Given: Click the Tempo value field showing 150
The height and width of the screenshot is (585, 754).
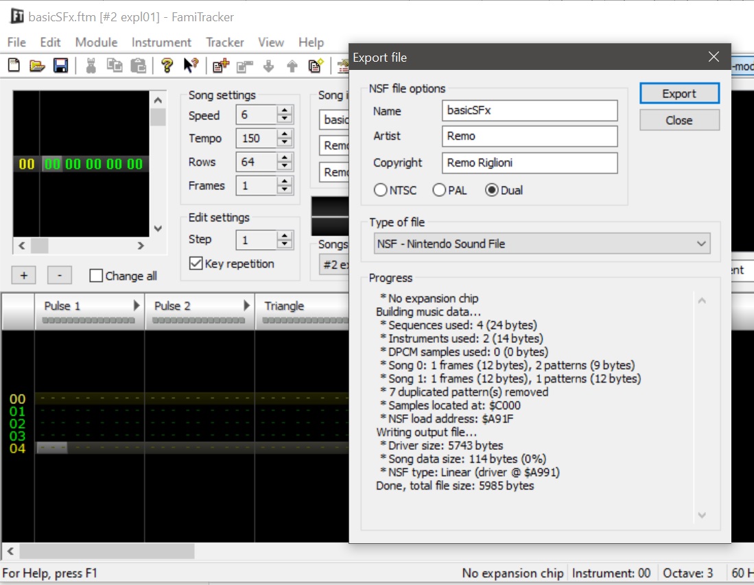Looking at the screenshot, I should point(257,139).
